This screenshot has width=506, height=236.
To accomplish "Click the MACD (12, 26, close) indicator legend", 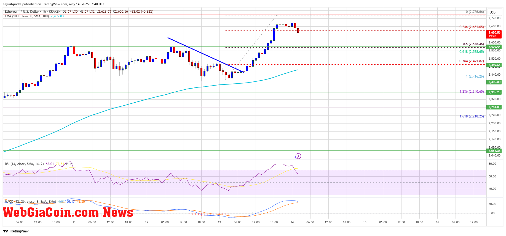I will point(30,202).
